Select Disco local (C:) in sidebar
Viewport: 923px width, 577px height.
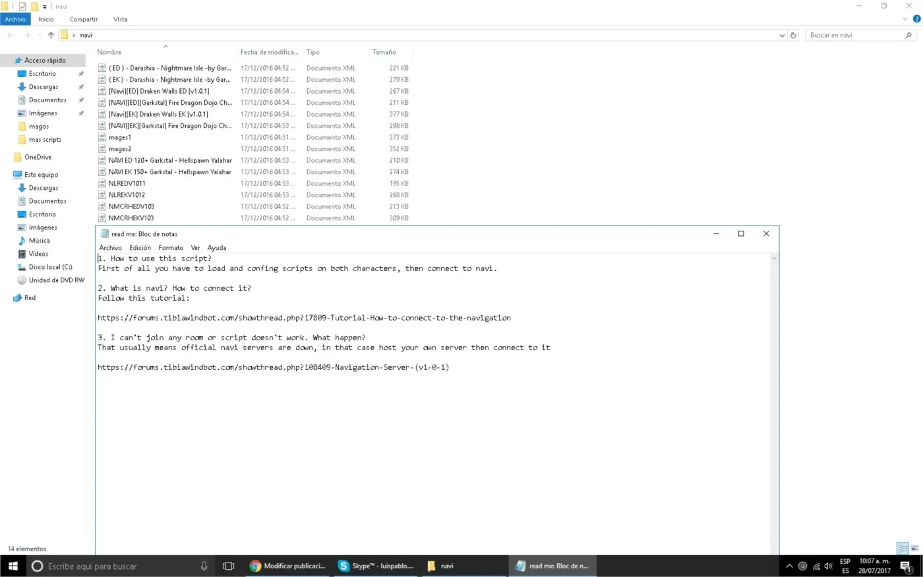(x=50, y=267)
